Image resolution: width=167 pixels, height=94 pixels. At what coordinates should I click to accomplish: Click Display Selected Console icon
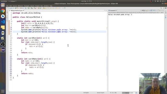[155, 10]
